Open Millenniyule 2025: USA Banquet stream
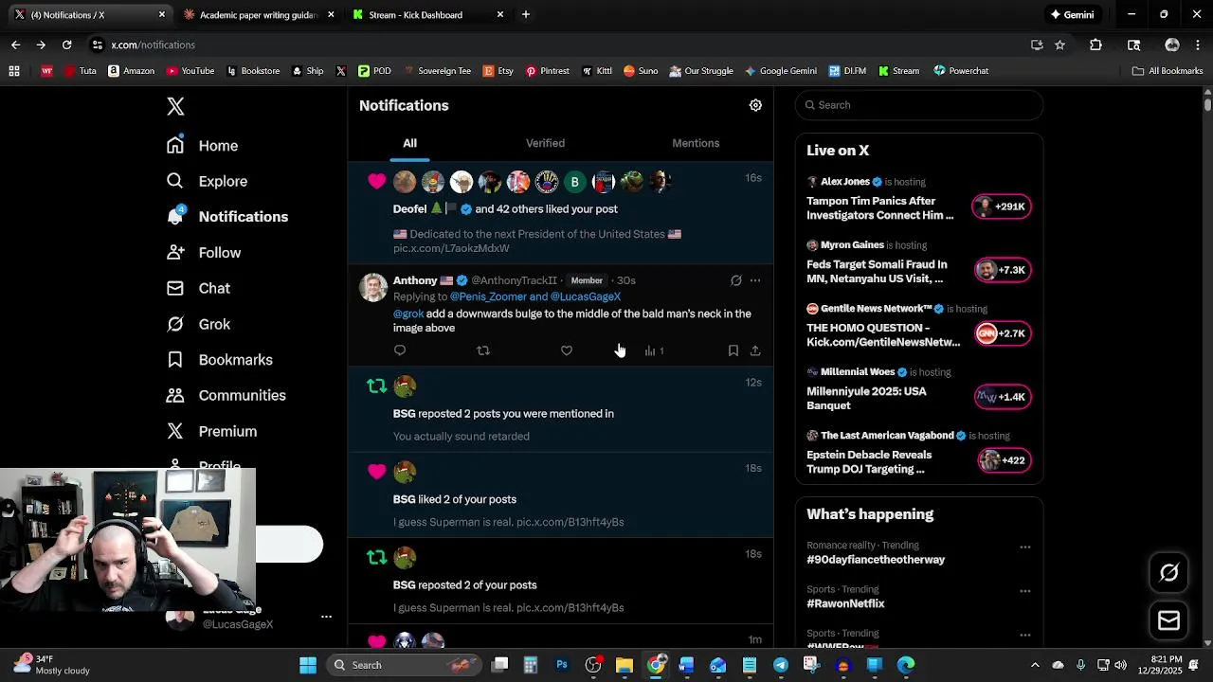Viewport: 1213px width, 682px height. [x=866, y=398]
